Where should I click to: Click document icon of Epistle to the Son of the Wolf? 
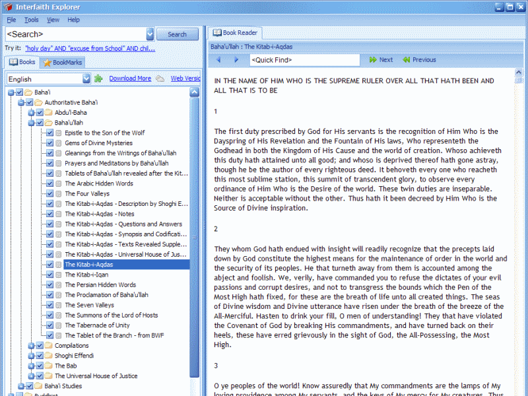pyautogui.click(x=59, y=133)
